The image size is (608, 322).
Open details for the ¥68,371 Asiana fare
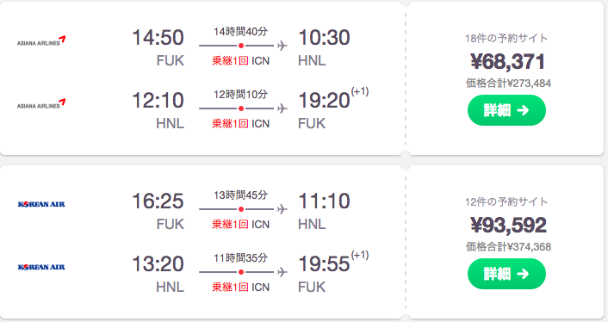pos(506,110)
